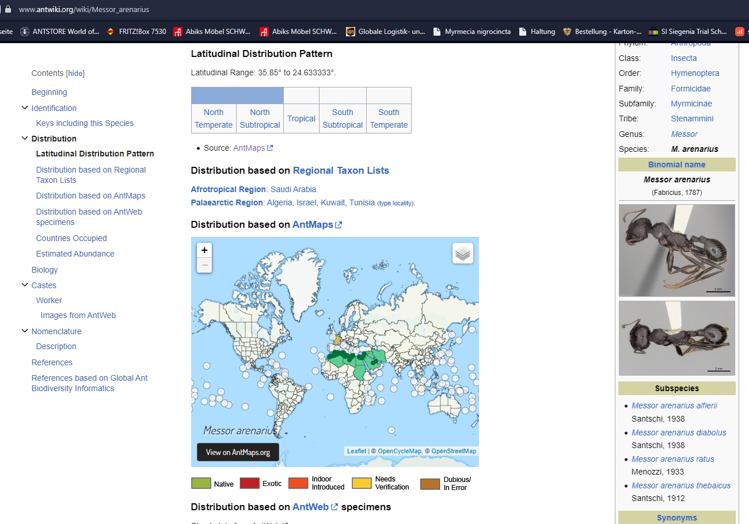Viewport: 749px width, 524px height.
Task: Hide the Contents table via hide toggle
Action: tap(75, 73)
